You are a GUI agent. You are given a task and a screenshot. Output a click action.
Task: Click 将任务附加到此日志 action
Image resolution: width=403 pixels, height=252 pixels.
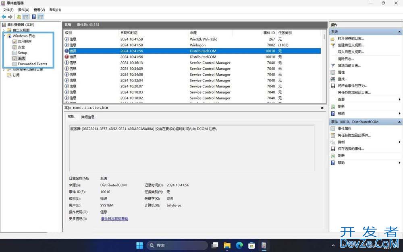(354, 92)
